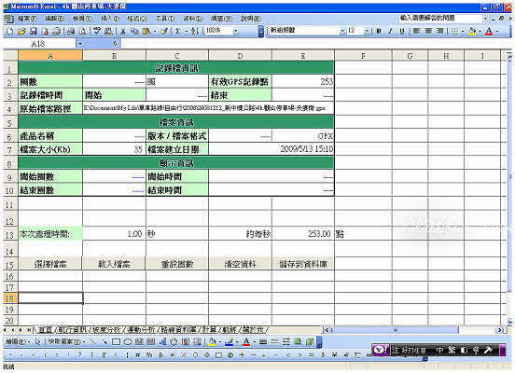The width and height of the screenshot is (515, 373).
Task: Open the font color dropdown arrow
Action: 497,31
